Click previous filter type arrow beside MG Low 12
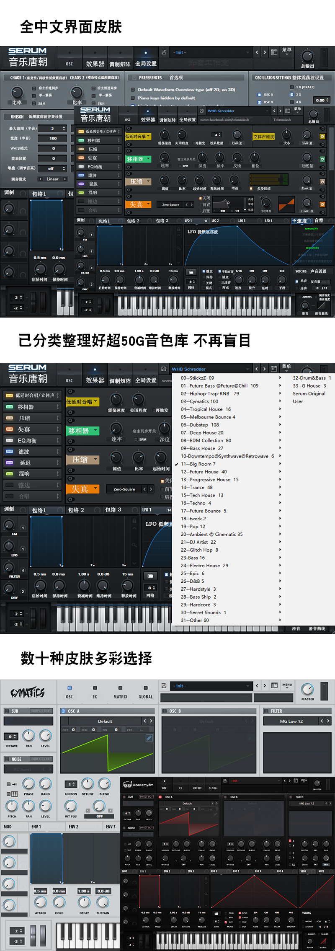 click(322, 721)
